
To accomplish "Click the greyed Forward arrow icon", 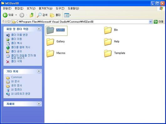I will tap(22, 15).
